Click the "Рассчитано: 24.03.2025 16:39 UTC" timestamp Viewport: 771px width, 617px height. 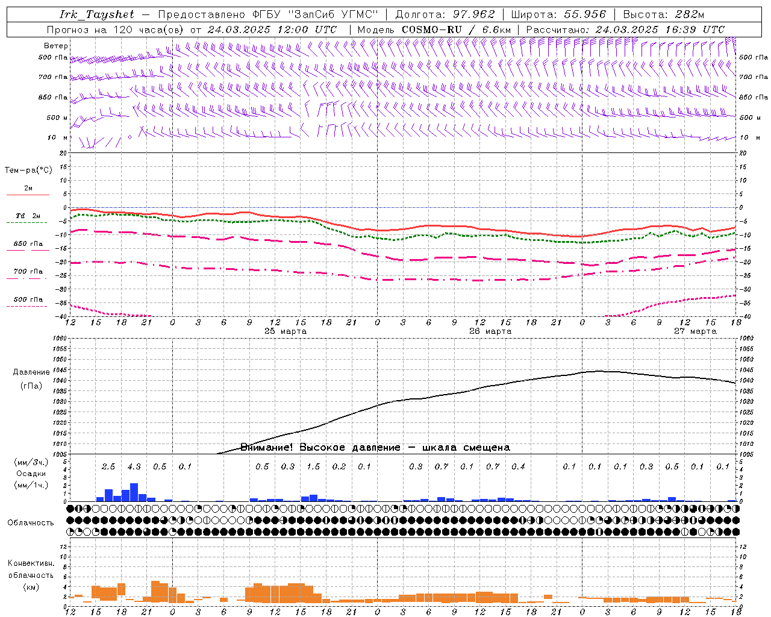(x=625, y=30)
